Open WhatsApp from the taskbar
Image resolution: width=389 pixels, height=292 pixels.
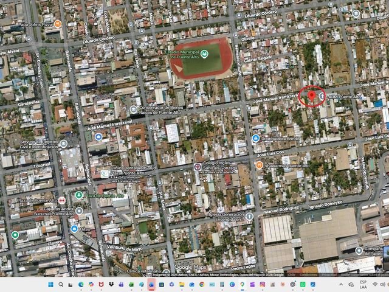coord(303,285)
